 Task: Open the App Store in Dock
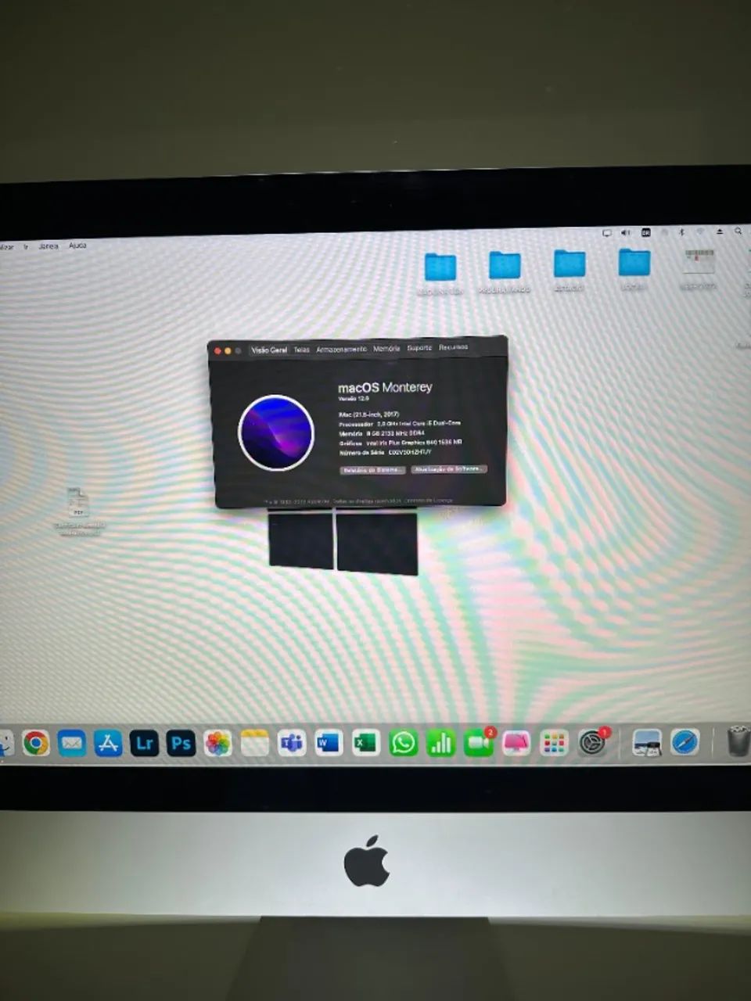tap(108, 743)
